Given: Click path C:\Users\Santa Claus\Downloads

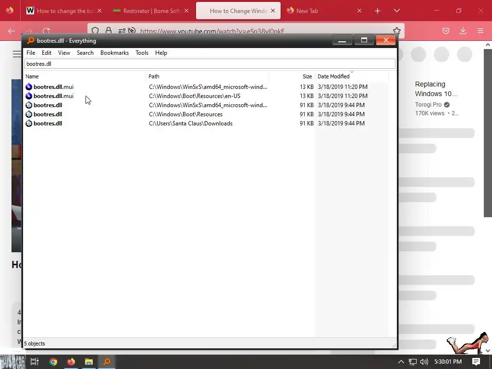Looking at the screenshot, I should [x=191, y=123].
